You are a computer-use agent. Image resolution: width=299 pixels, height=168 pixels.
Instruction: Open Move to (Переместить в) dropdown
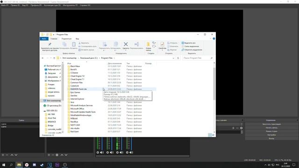104,50
